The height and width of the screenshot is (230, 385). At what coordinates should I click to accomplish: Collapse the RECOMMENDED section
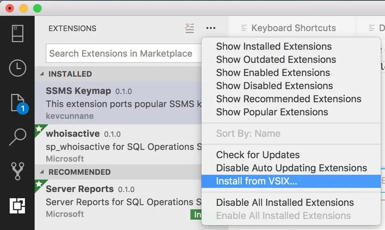point(42,172)
